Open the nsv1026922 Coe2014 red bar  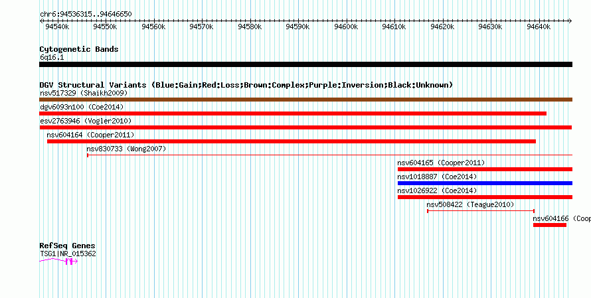point(485,197)
